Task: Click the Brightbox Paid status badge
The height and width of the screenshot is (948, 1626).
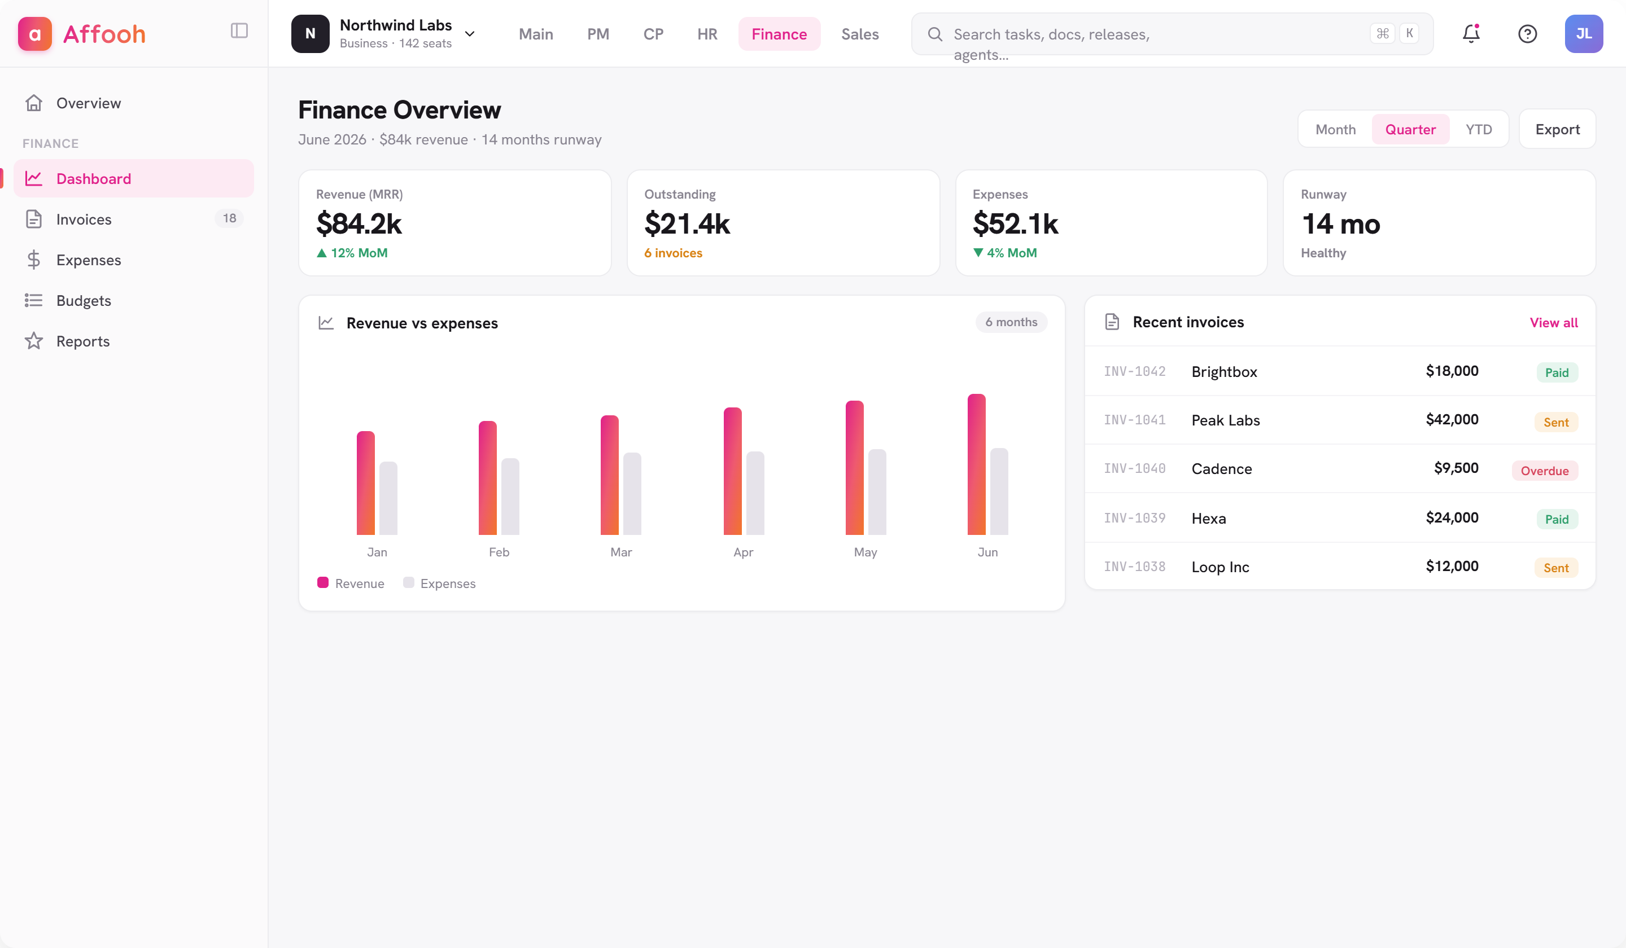Action: 1557,372
